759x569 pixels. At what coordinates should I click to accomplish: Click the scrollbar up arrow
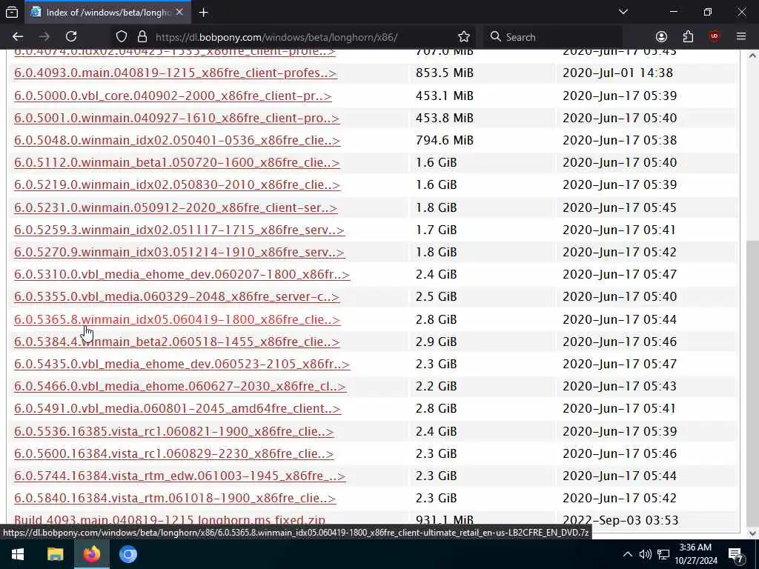(752, 56)
